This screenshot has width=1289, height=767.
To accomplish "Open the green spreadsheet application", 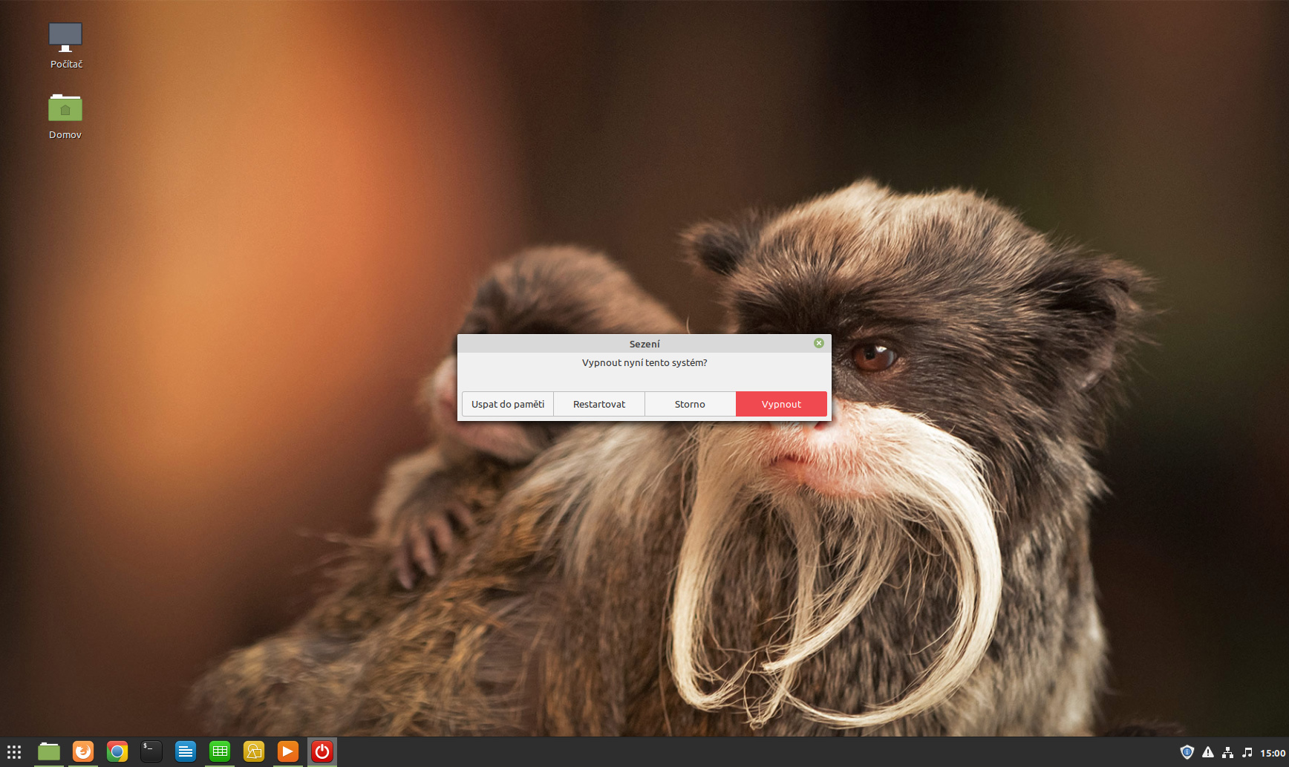I will click(x=220, y=752).
